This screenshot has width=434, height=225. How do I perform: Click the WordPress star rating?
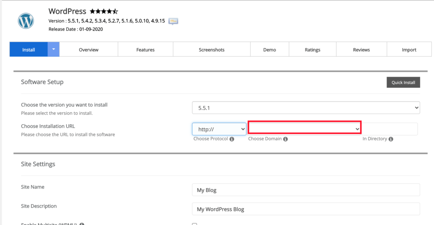click(104, 11)
